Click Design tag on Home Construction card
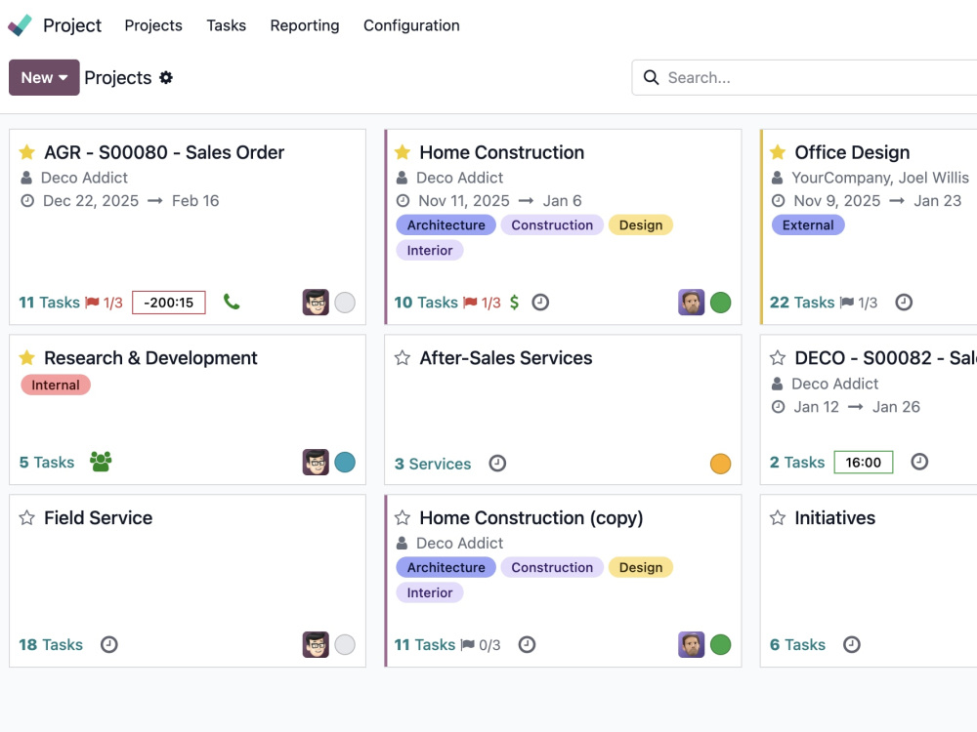 641,224
